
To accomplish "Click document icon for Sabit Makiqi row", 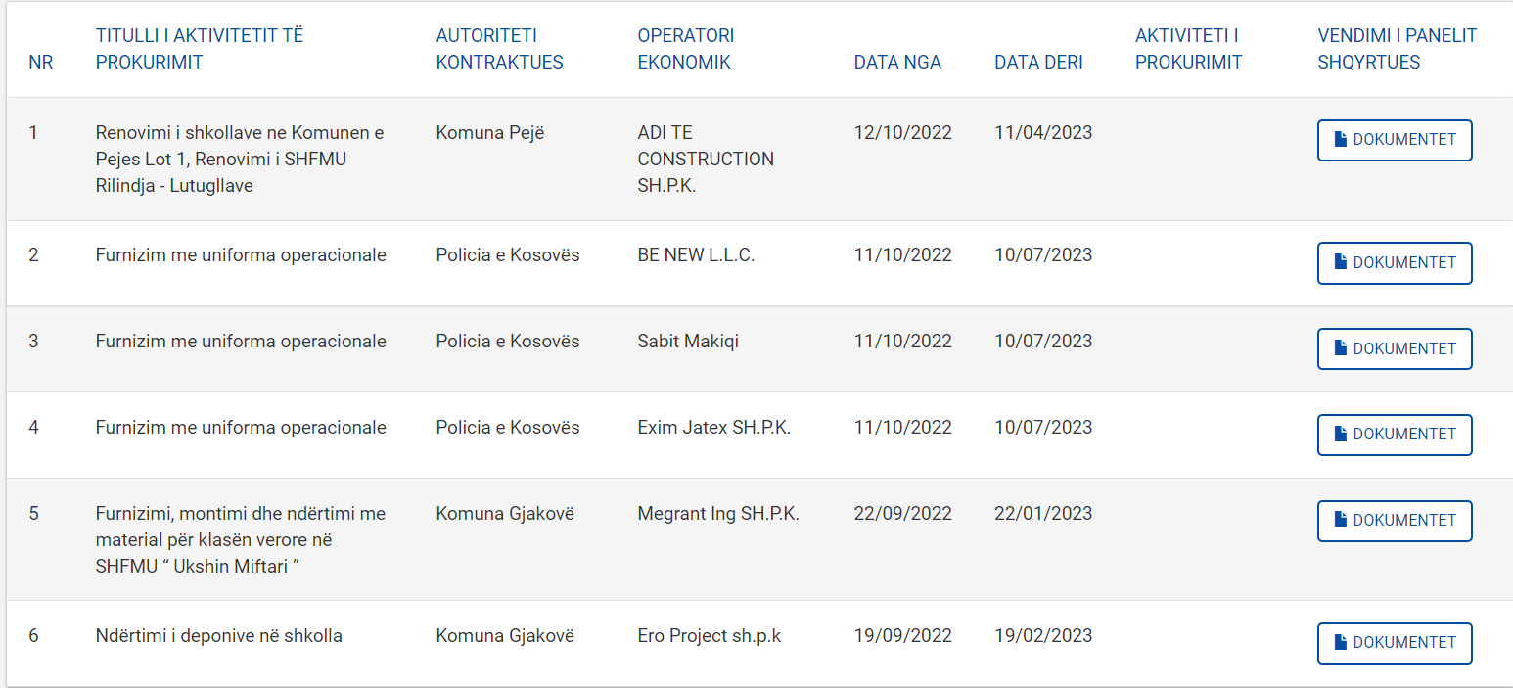I will (1341, 348).
